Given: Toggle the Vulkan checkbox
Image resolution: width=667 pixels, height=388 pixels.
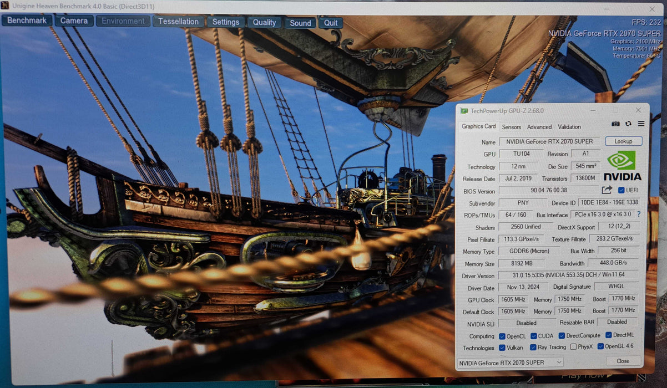Looking at the screenshot, I should pyautogui.click(x=502, y=348).
